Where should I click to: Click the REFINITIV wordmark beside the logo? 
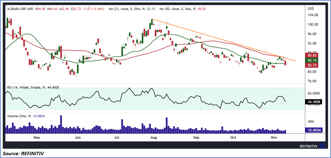(x=309, y=146)
